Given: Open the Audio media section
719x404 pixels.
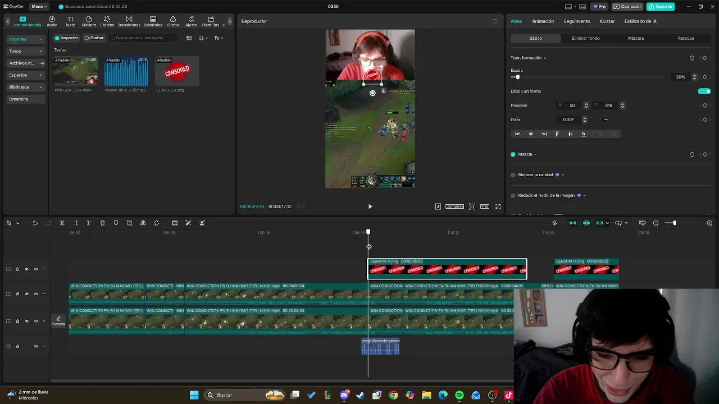Looking at the screenshot, I should pos(52,21).
